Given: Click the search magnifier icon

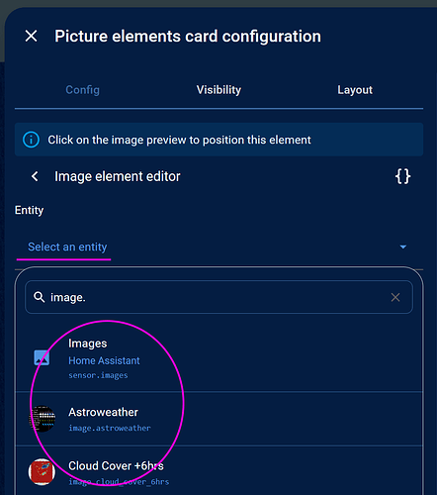Looking at the screenshot, I should pos(40,297).
